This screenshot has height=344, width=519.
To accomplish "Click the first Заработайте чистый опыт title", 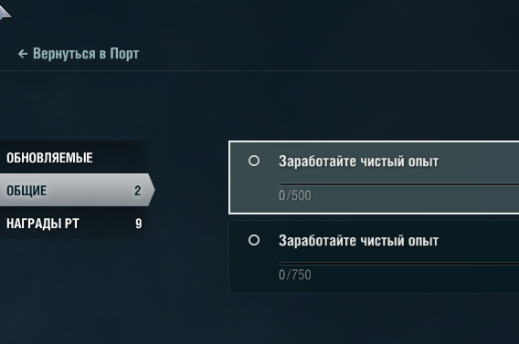I will (358, 162).
